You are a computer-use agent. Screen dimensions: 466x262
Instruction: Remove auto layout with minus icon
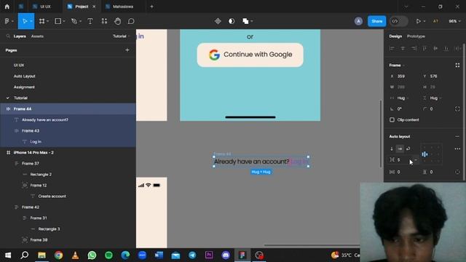pos(457,137)
